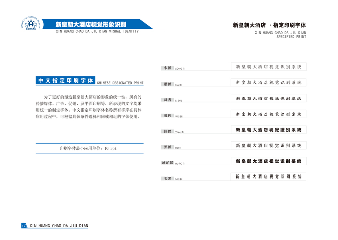
Task: Click the SPECIFIED PRINT text
Action: [x=291, y=37]
